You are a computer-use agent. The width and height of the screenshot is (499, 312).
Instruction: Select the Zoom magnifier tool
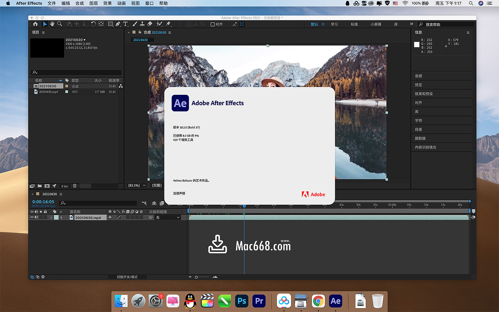point(60,24)
